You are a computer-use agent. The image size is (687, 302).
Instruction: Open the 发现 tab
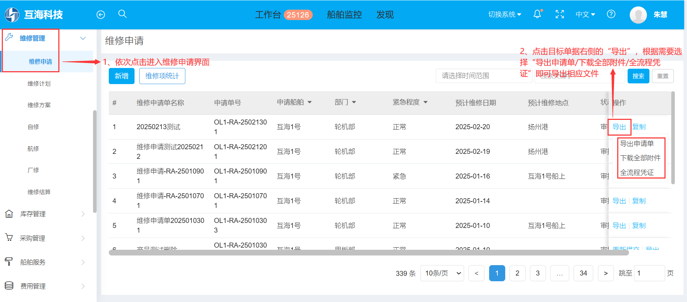tap(385, 15)
